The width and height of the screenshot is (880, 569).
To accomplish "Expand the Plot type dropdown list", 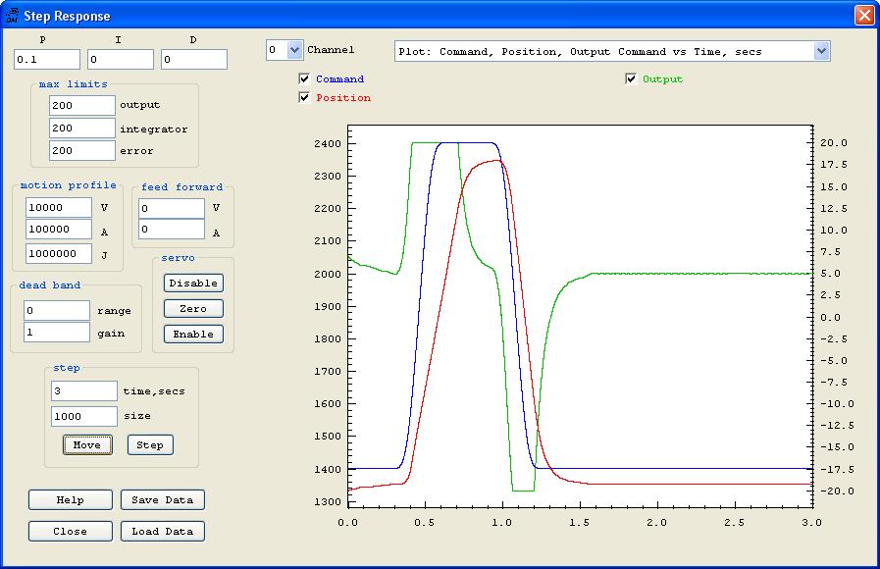I will [821, 51].
